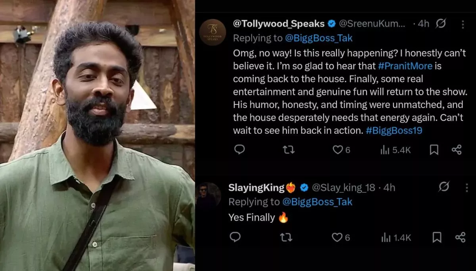Like the Tollywood_Speaks tweet
This screenshot has height=271, width=476.
(x=338, y=150)
